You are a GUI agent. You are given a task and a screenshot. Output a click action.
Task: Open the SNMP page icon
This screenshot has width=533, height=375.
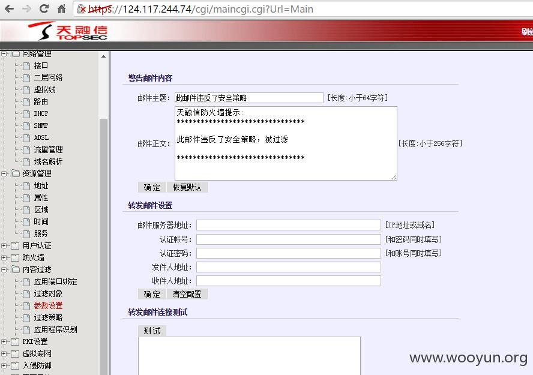click(26, 126)
